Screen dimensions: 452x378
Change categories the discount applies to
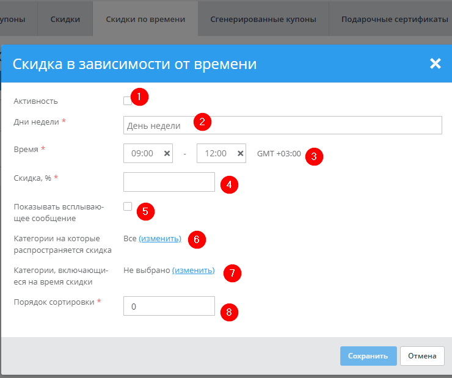point(160,239)
